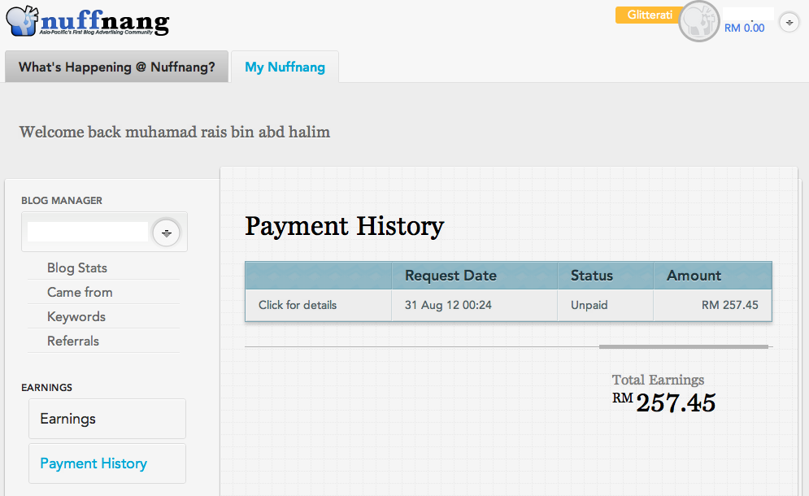Click the Unpaid status cell

pos(589,305)
